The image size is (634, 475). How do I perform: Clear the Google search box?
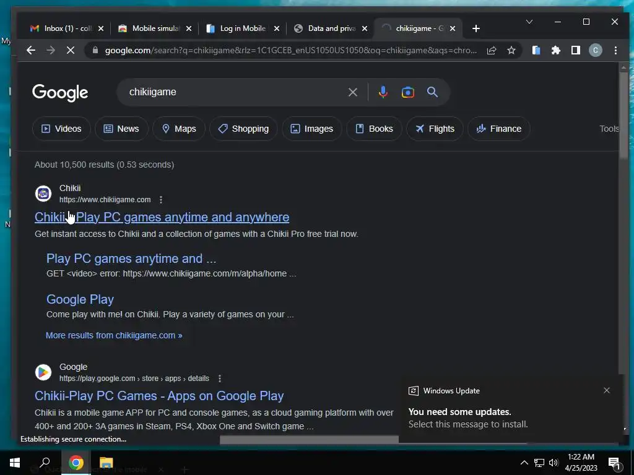[352, 92]
